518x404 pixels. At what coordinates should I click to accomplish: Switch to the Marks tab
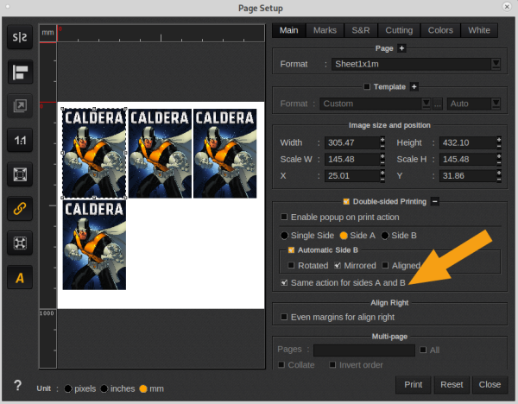point(325,30)
